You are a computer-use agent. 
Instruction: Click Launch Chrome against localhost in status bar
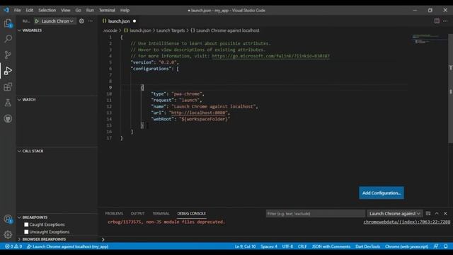pyautogui.click(x=68, y=246)
